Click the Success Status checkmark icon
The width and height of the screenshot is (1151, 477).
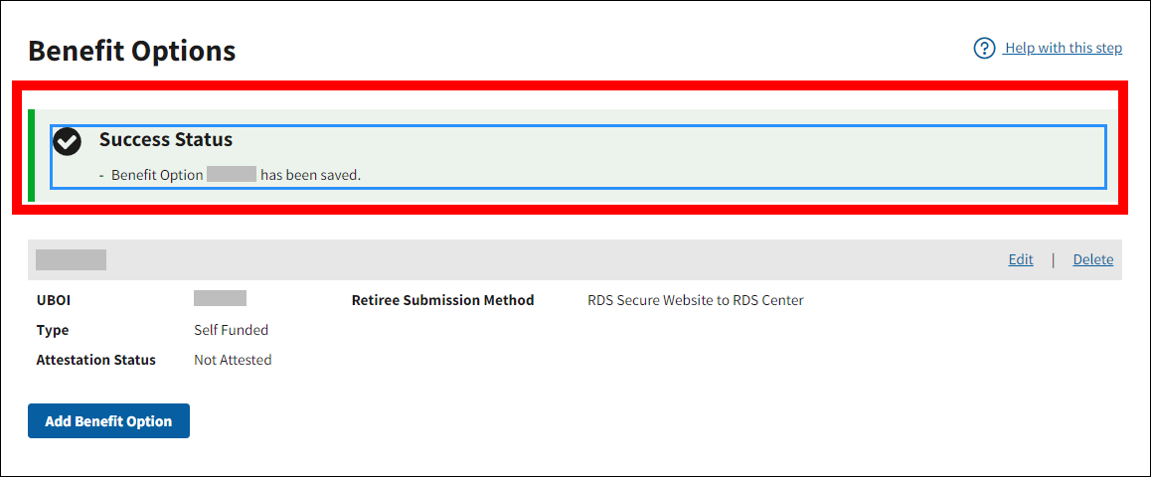[67, 142]
